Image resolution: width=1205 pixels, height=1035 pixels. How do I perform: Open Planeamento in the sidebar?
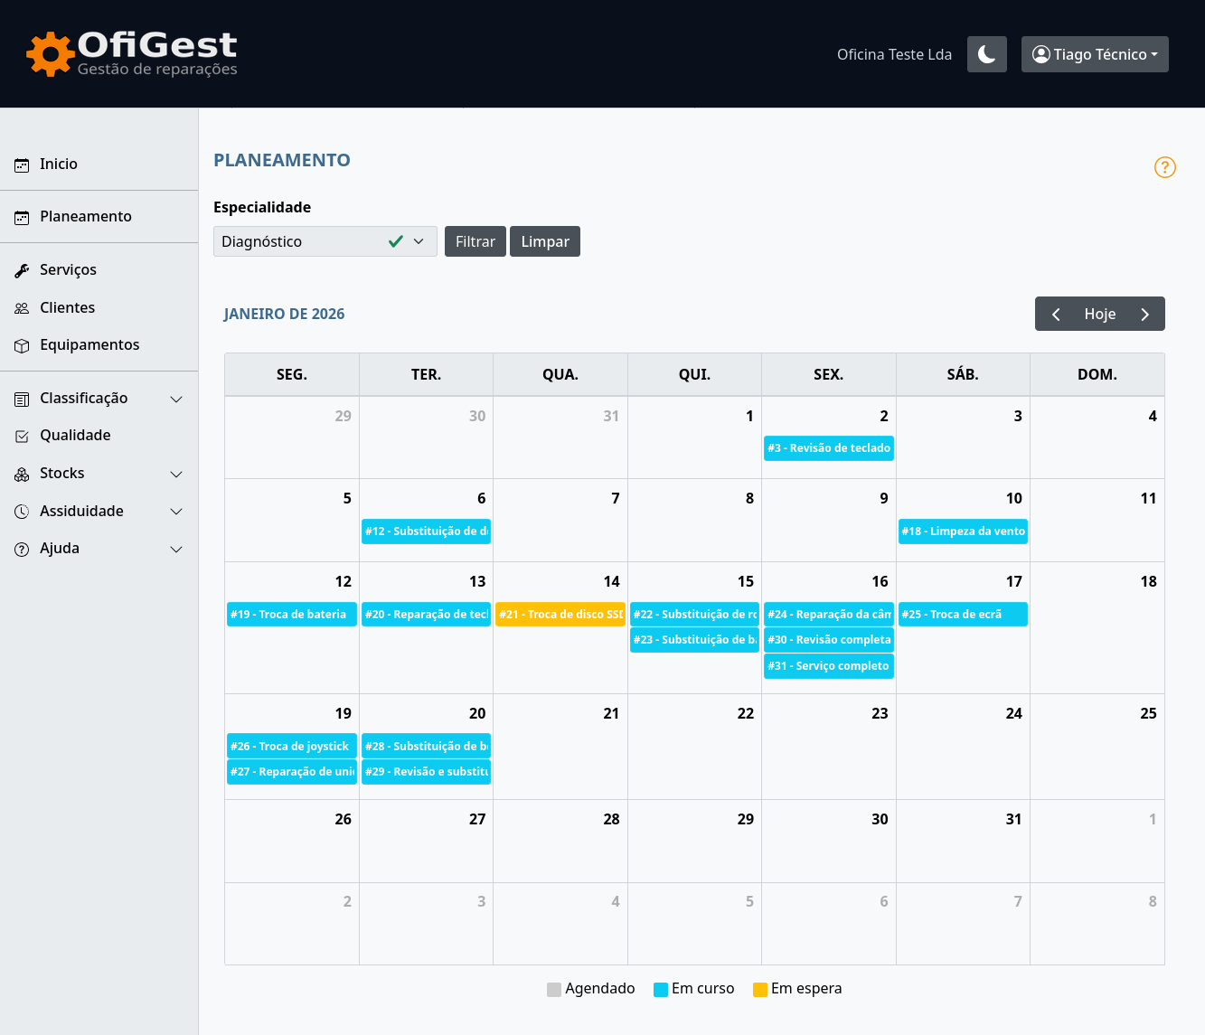[x=86, y=216]
